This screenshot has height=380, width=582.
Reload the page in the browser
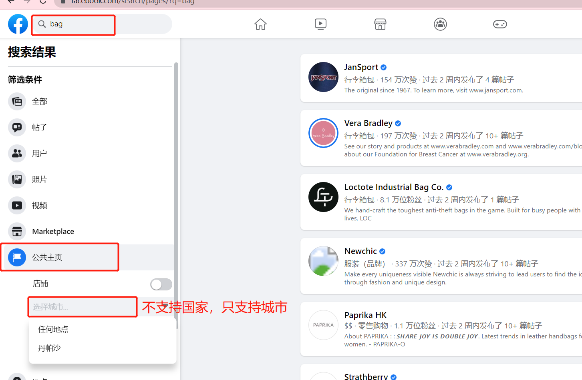(43, 2)
